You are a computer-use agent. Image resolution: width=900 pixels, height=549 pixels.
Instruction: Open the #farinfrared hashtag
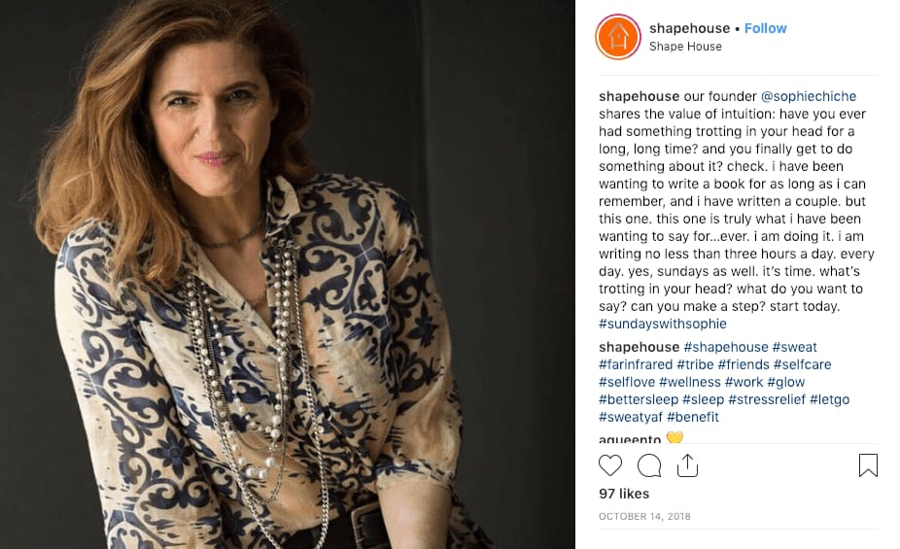636,364
